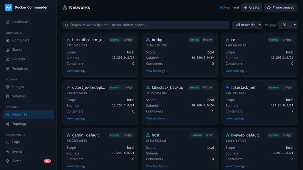The width and height of the screenshot is (303, 170).
Task: Click the Images layers icon
Action: tap(8, 87)
